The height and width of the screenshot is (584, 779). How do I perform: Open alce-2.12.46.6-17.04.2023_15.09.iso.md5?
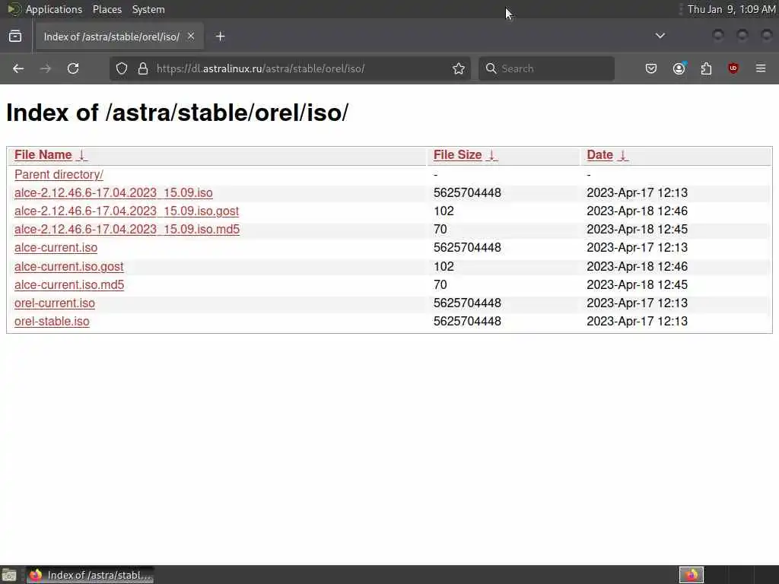(x=127, y=230)
